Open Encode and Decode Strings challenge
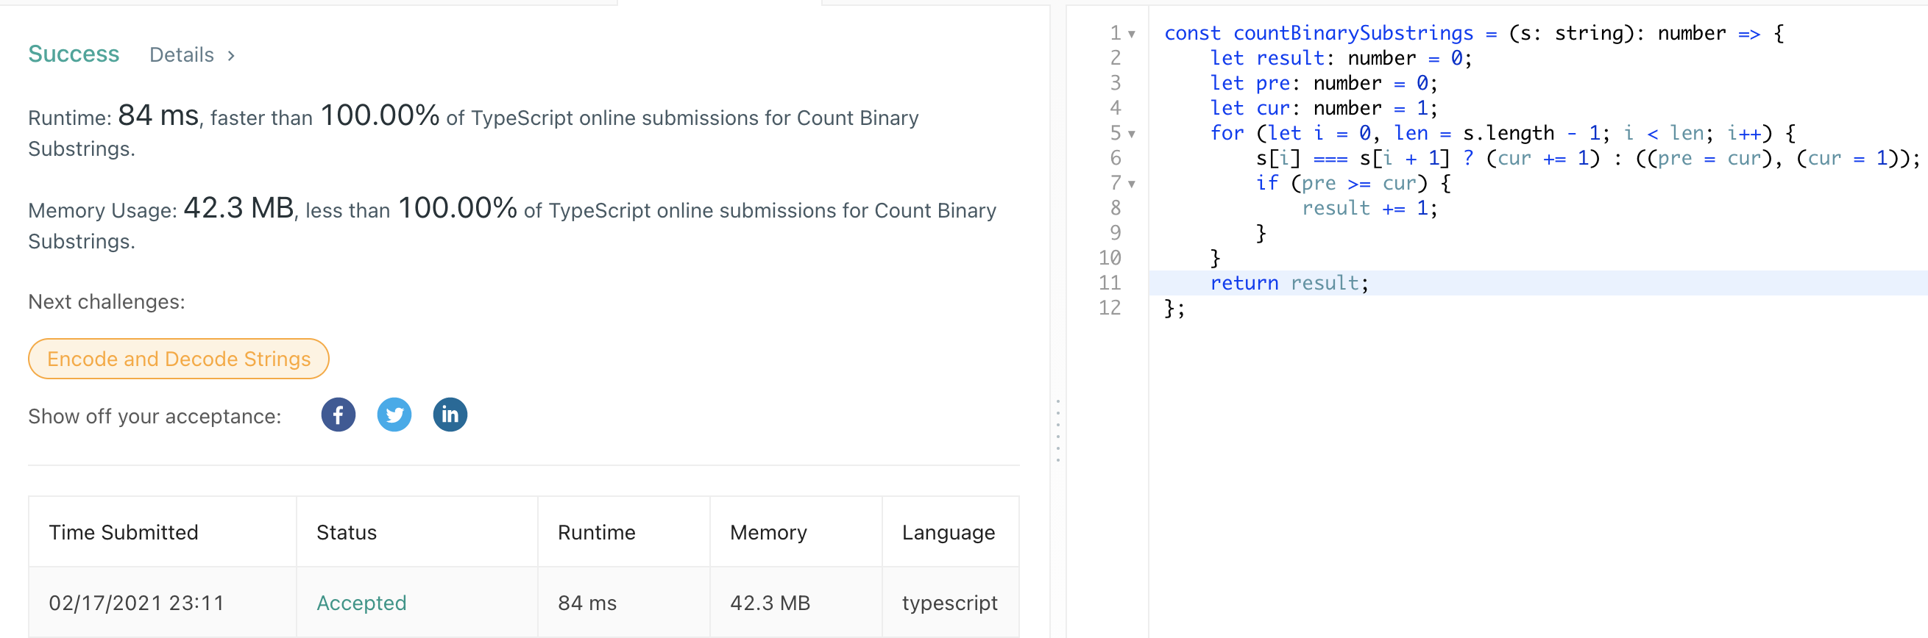 point(178,359)
